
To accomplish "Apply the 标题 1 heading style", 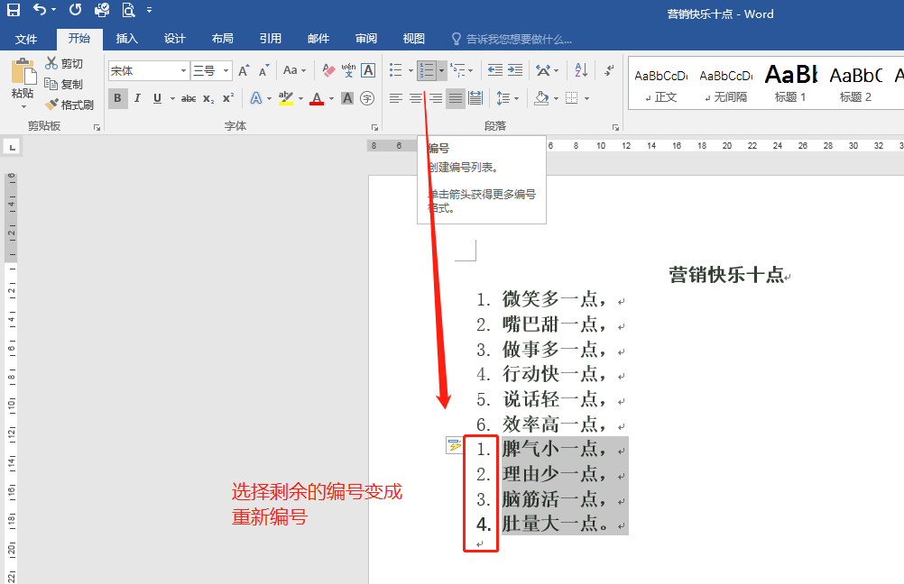I will pos(790,83).
